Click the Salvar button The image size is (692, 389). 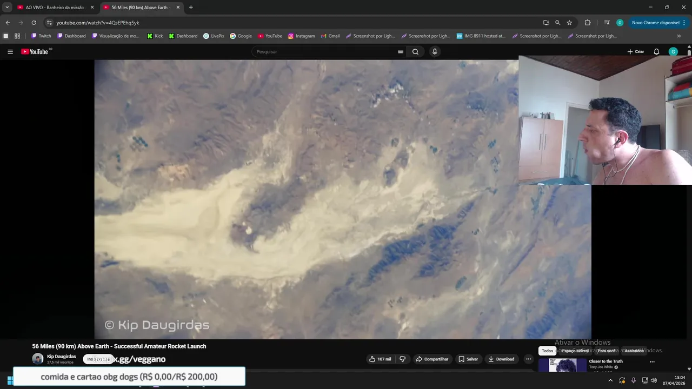pyautogui.click(x=468, y=359)
